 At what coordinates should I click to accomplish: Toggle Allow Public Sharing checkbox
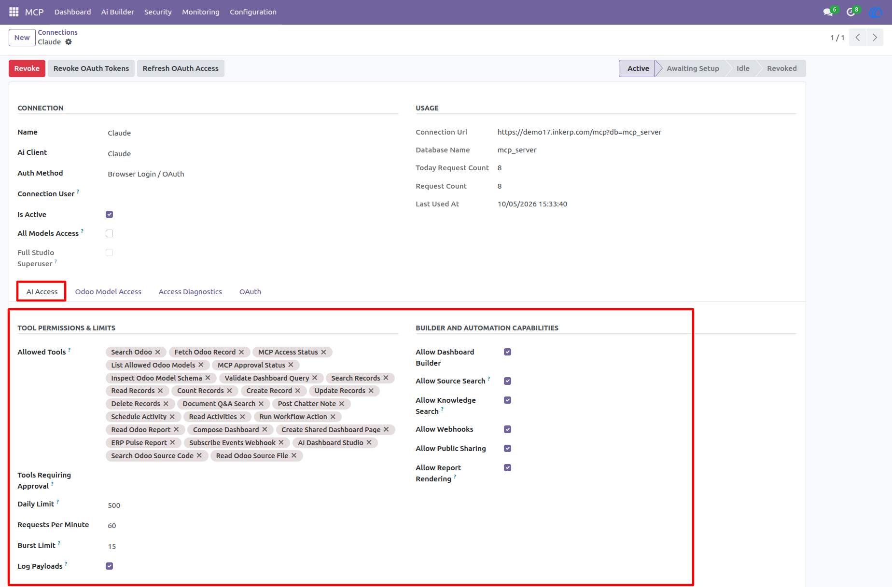click(508, 449)
